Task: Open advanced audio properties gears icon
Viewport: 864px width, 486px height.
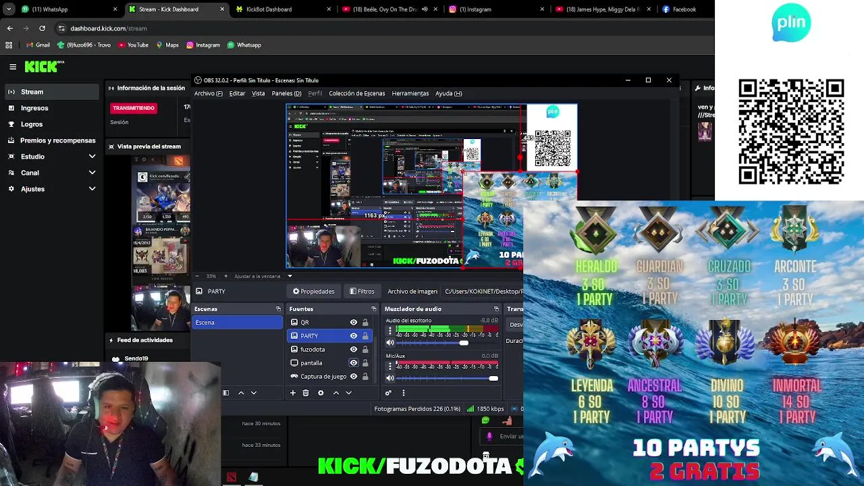Action: click(389, 393)
